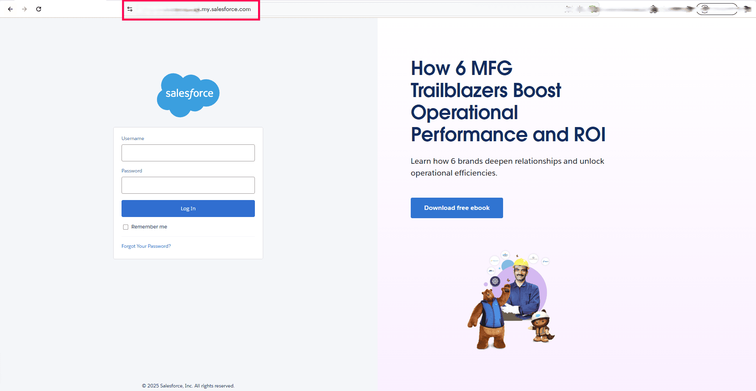Enable the Remember me checkbox
Image resolution: width=756 pixels, height=391 pixels.
point(125,227)
